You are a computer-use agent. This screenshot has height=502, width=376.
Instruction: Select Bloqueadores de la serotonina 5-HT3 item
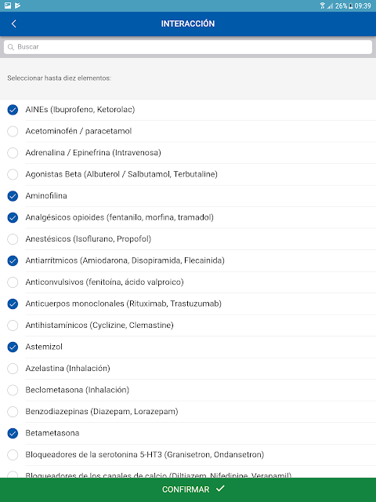click(188, 455)
